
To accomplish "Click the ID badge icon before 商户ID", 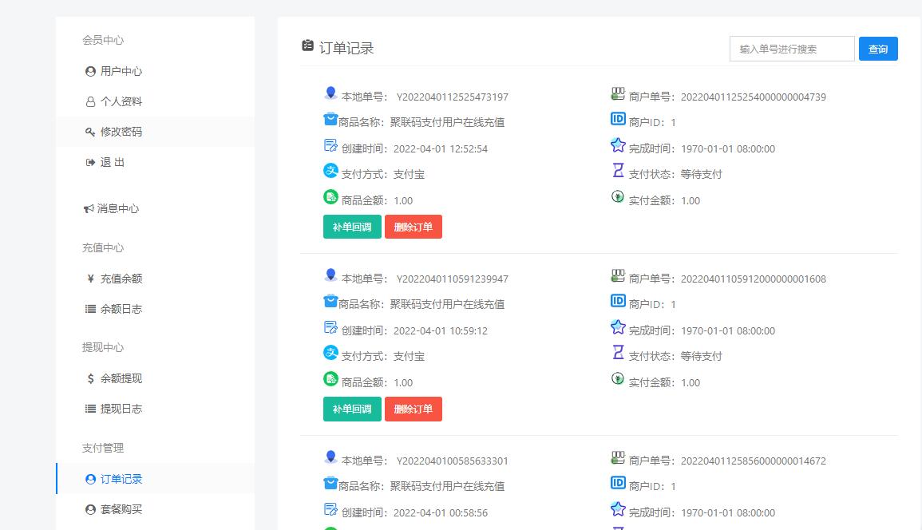I will [617, 119].
